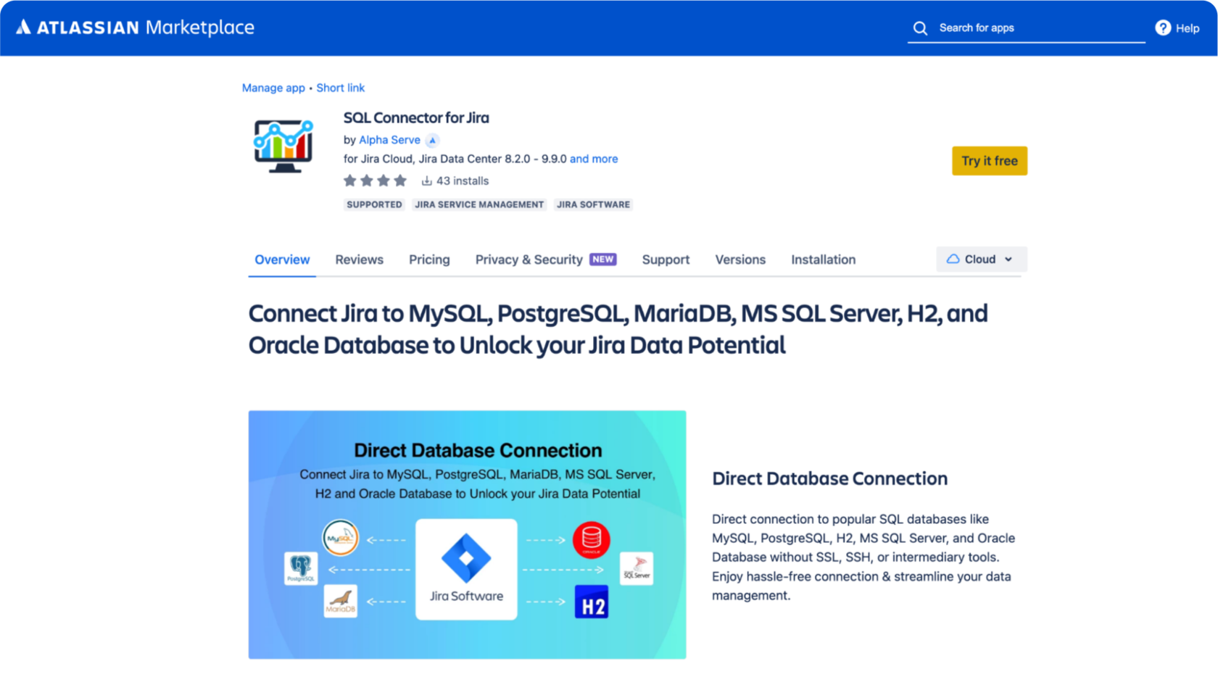Viewport: 1218px width, 685px height.
Task: Select the MySQL logo in the connection diagram
Action: coord(340,539)
